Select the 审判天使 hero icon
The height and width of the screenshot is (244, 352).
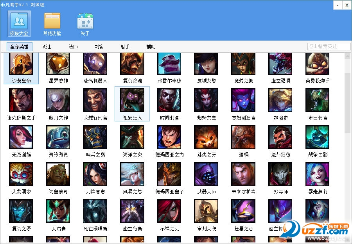click(x=206, y=211)
